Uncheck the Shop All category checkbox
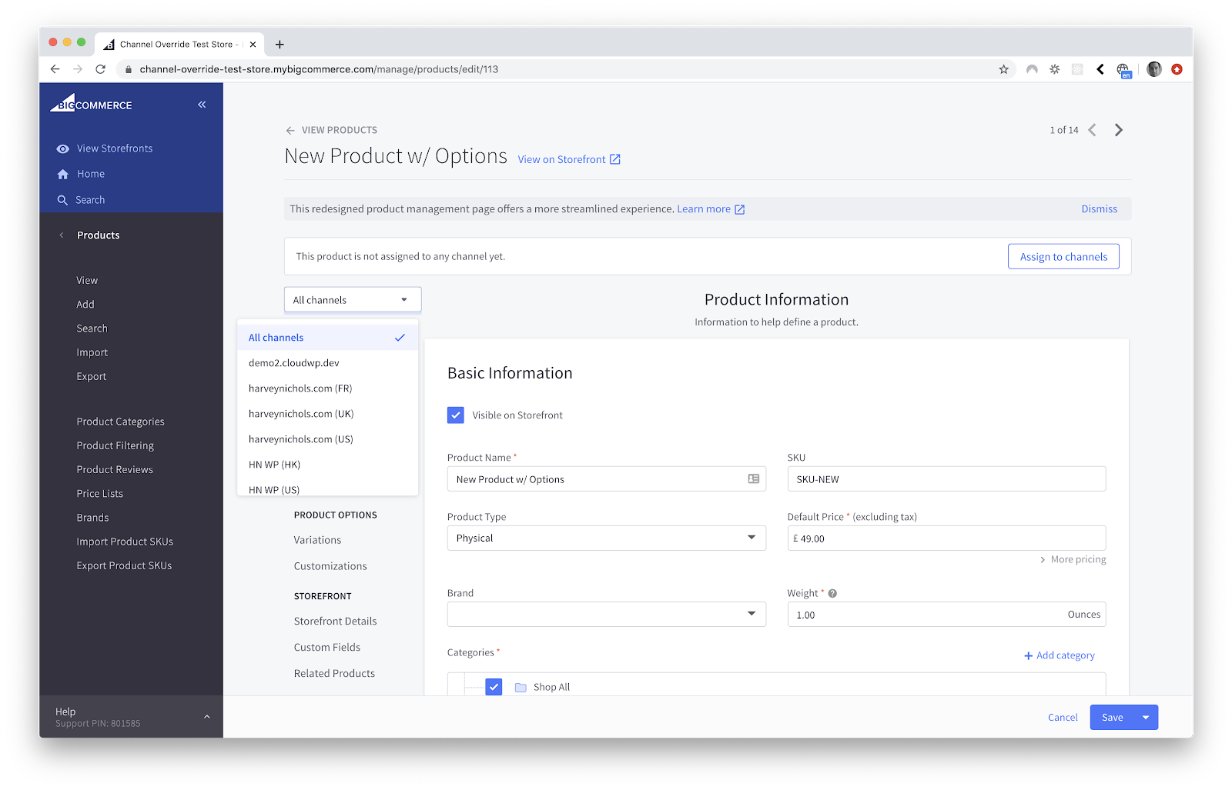This screenshot has height=790, width=1232. (494, 687)
